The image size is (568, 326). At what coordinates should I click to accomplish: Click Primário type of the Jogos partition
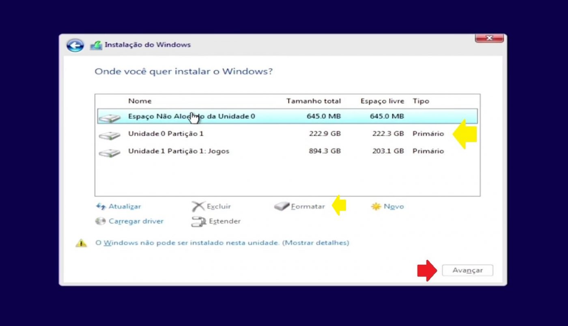tap(428, 151)
